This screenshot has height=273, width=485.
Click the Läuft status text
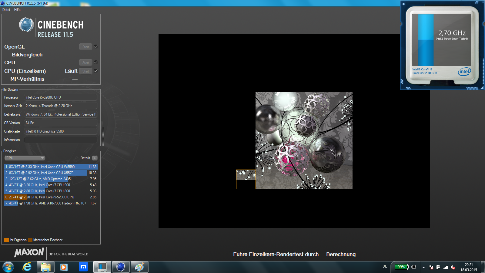click(x=71, y=71)
